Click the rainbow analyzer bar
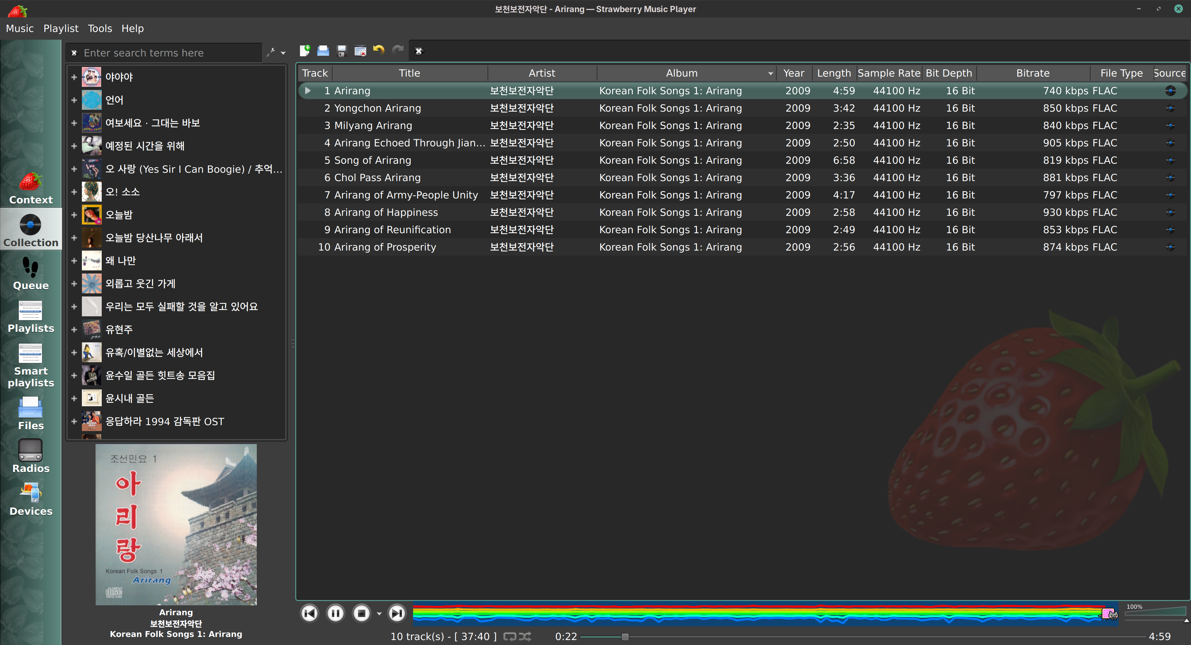1191x645 pixels. coord(766,614)
